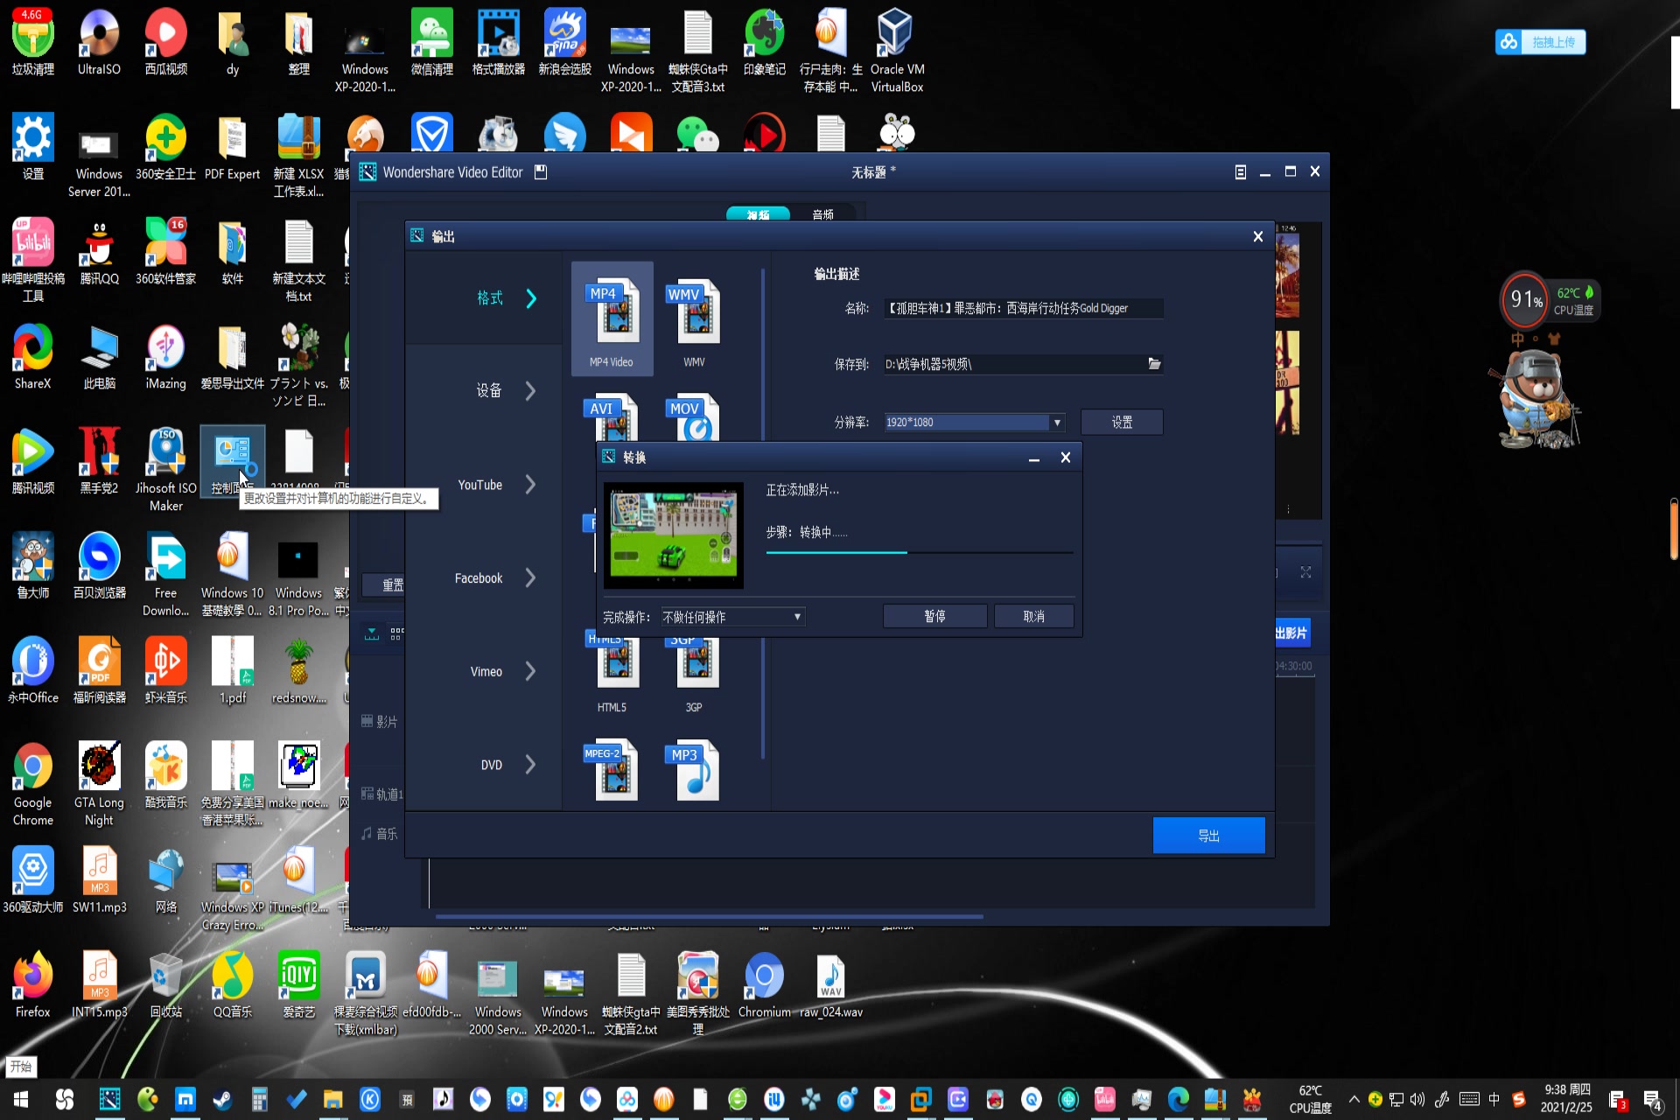Open raw_024.wav desktop file

pos(830,984)
